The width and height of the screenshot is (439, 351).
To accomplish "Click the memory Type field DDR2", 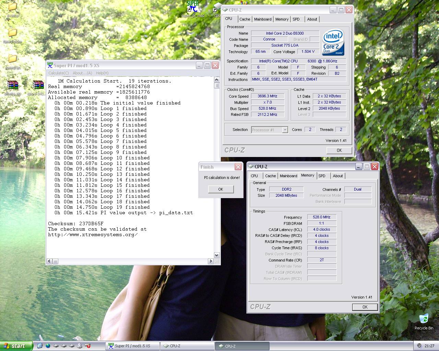I will coord(286,189).
